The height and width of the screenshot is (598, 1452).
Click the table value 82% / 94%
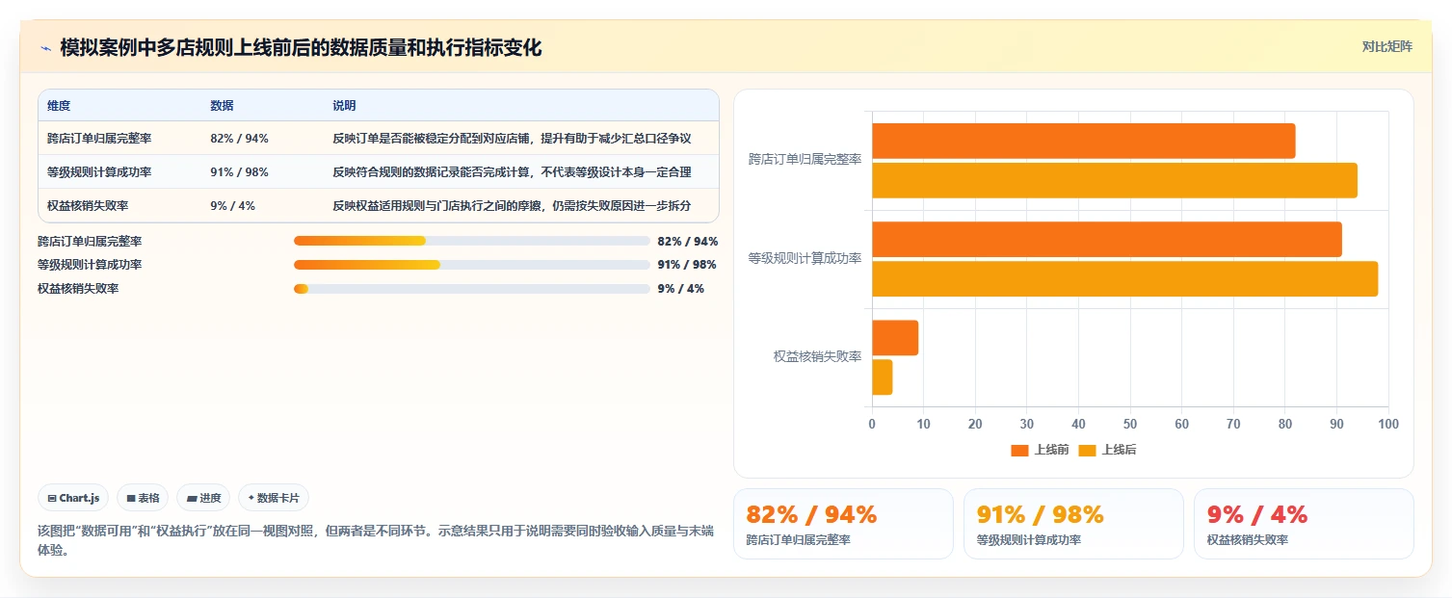click(x=239, y=139)
